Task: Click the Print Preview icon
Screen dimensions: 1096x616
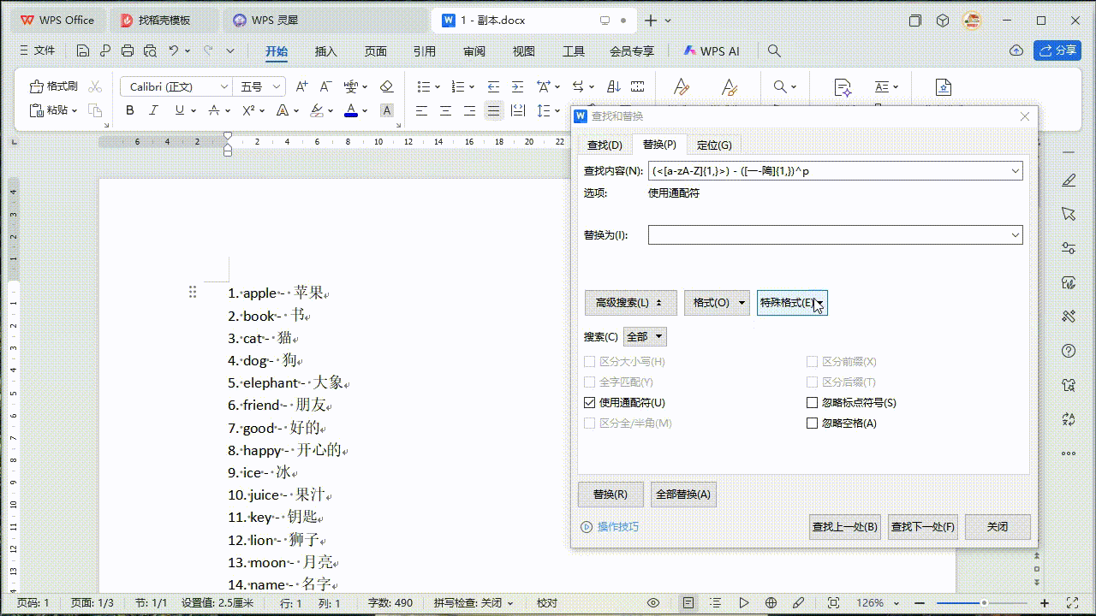Action: pyautogui.click(x=150, y=50)
